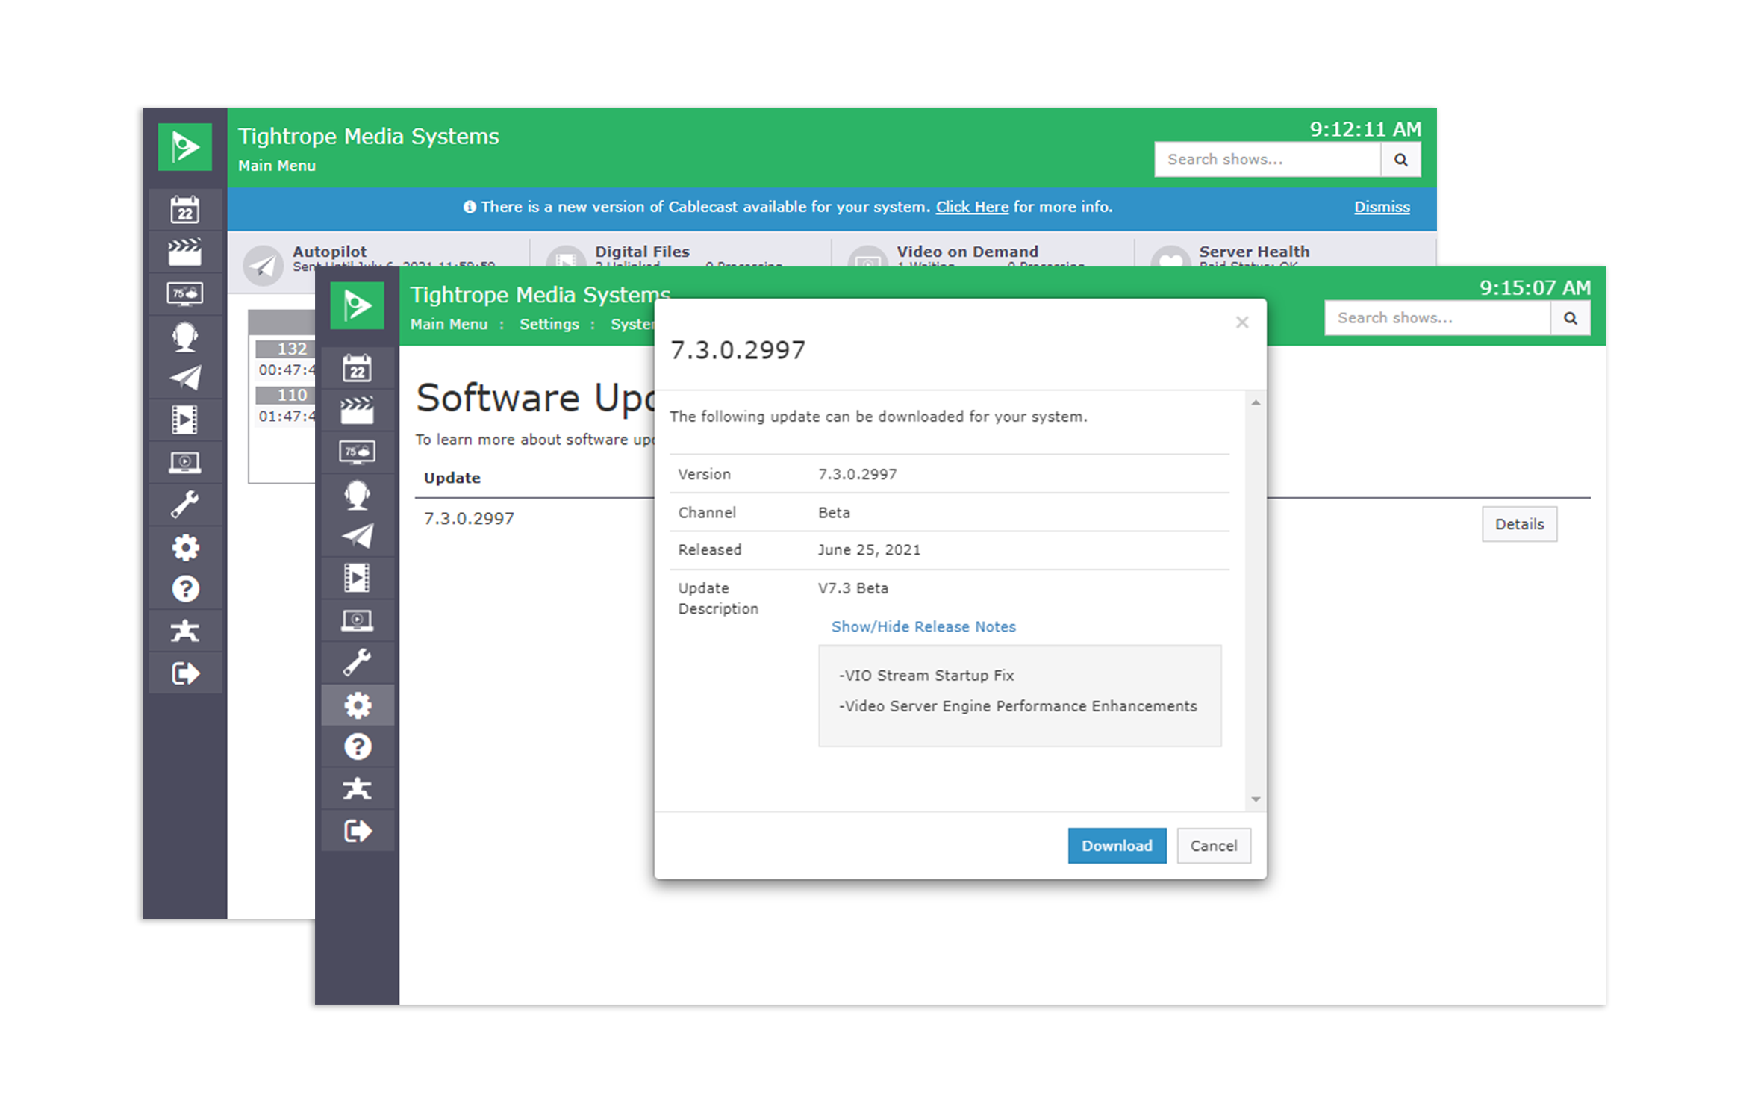Toggle Show/Hide Release Notes

(923, 627)
